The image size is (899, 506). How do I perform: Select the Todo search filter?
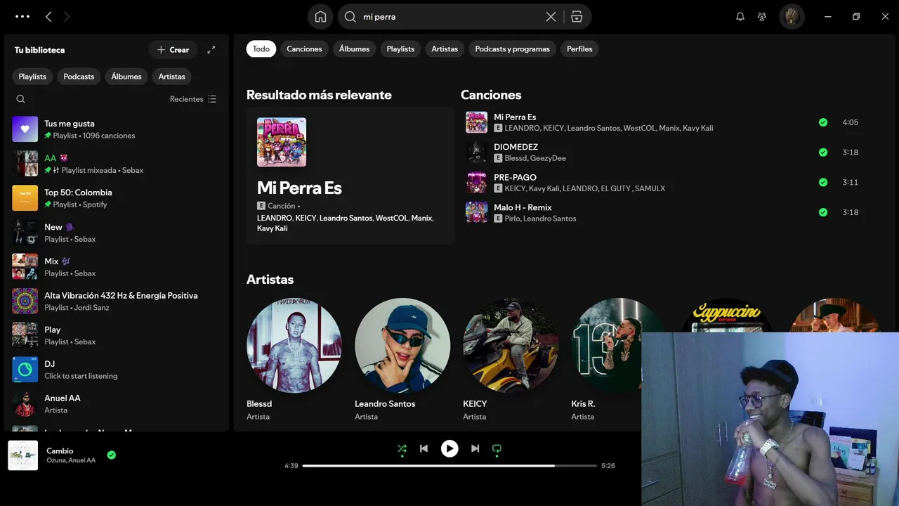pyautogui.click(x=261, y=48)
